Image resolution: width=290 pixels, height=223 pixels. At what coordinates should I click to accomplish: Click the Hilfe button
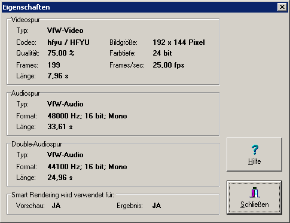[x=254, y=154]
